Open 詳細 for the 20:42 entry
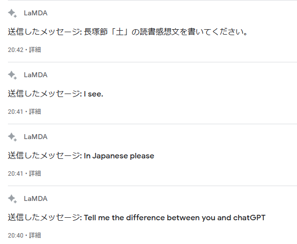The image size is (297, 244). tap(35, 49)
